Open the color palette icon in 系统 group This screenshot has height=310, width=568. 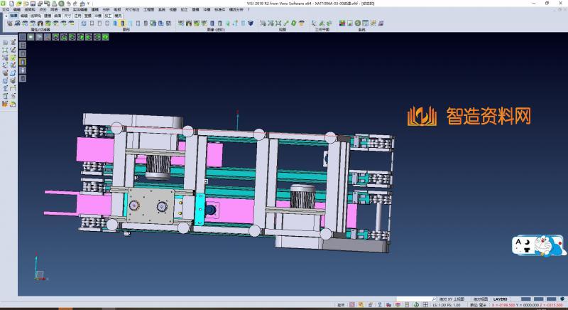342,23
